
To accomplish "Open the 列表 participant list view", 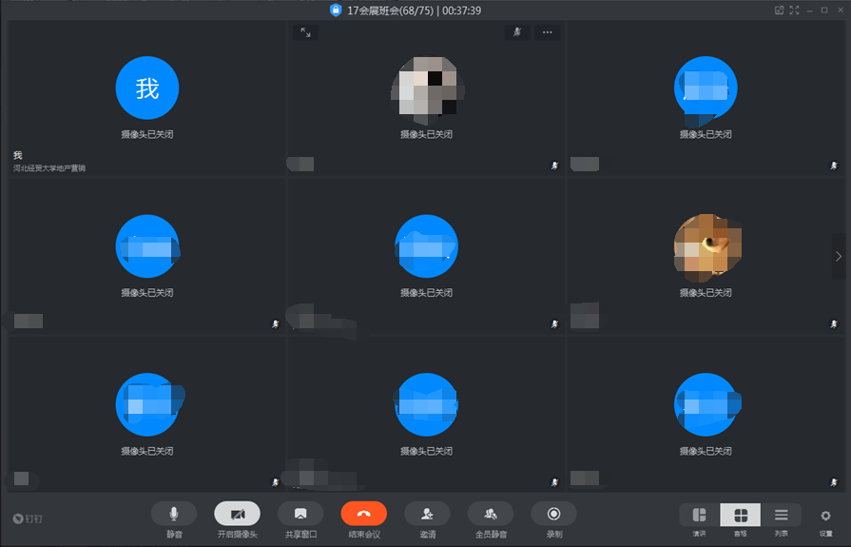I will (781, 516).
